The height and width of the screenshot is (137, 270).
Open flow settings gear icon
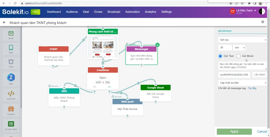pos(263,22)
